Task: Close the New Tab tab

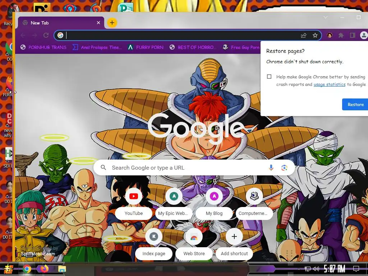Action: tap(98, 23)
